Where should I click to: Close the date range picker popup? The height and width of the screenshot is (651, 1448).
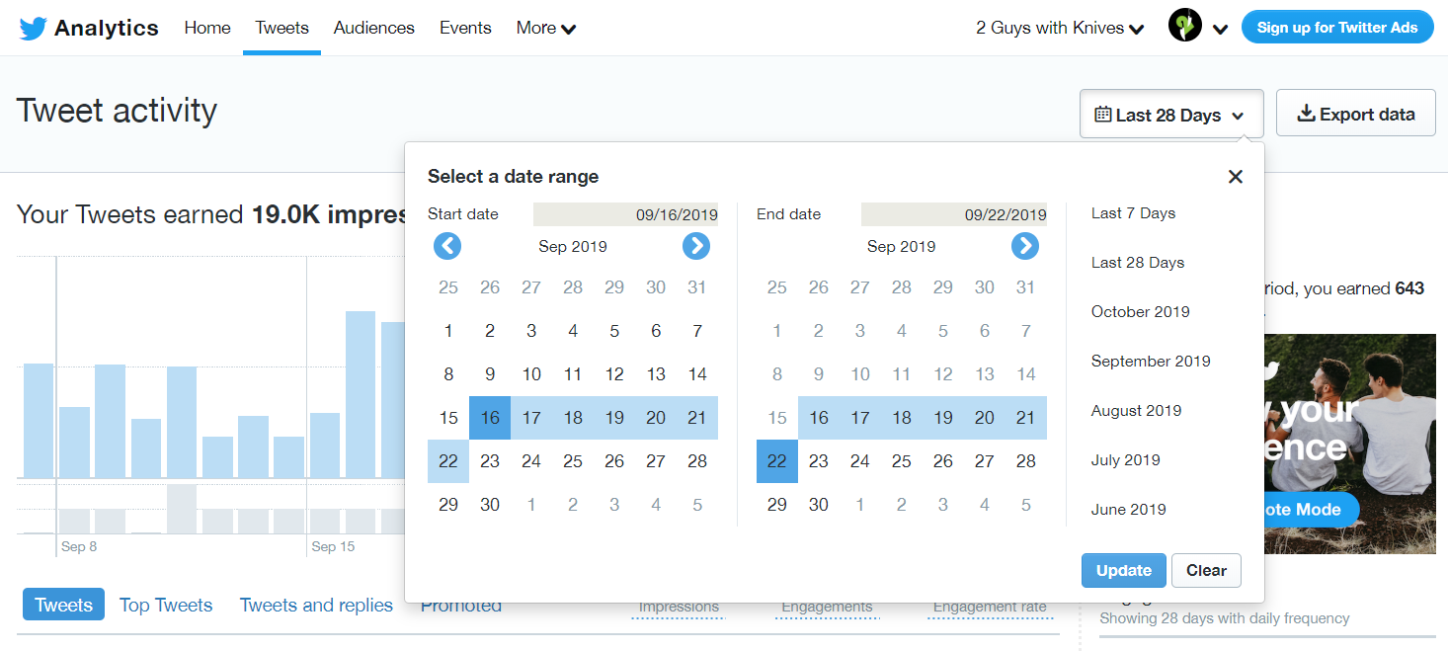point(1235,177)
